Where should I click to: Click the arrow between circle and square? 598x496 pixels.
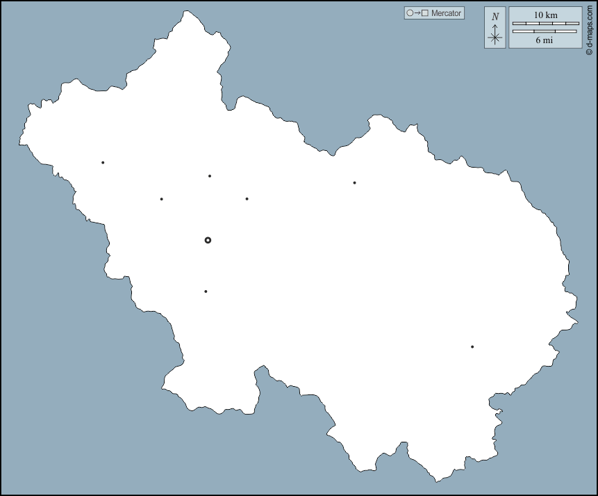point(417,13)
